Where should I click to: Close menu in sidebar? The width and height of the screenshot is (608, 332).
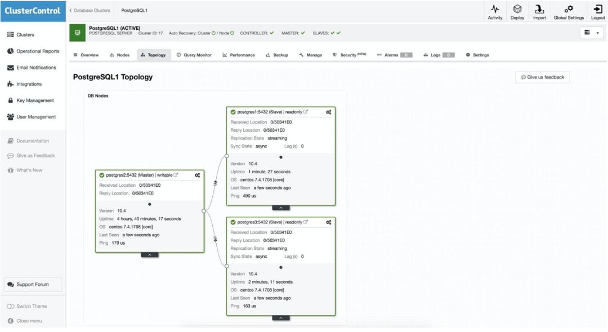click(25, 321)
